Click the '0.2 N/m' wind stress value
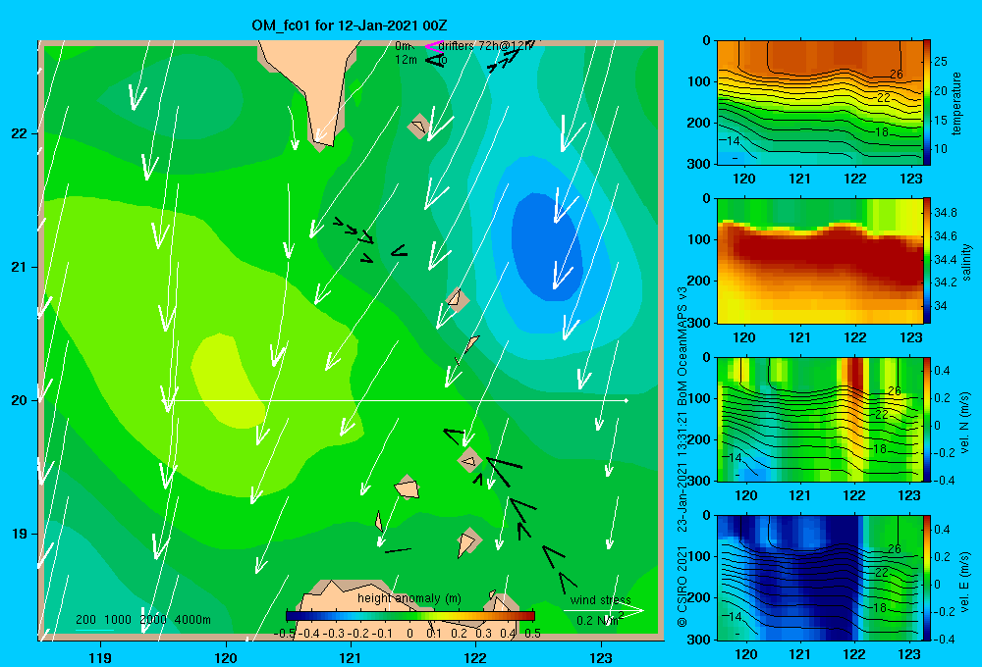Screen dimensions: 982x667 tap(599, 620)
